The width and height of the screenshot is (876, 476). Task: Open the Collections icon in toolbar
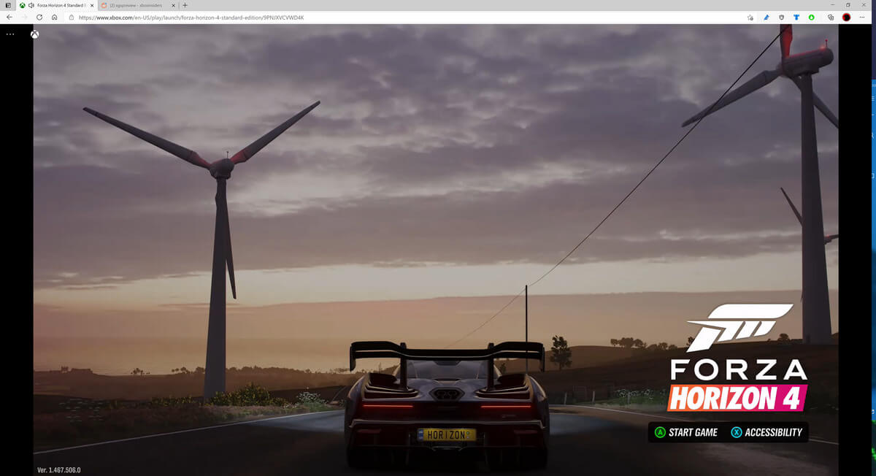tap(831, 17)
